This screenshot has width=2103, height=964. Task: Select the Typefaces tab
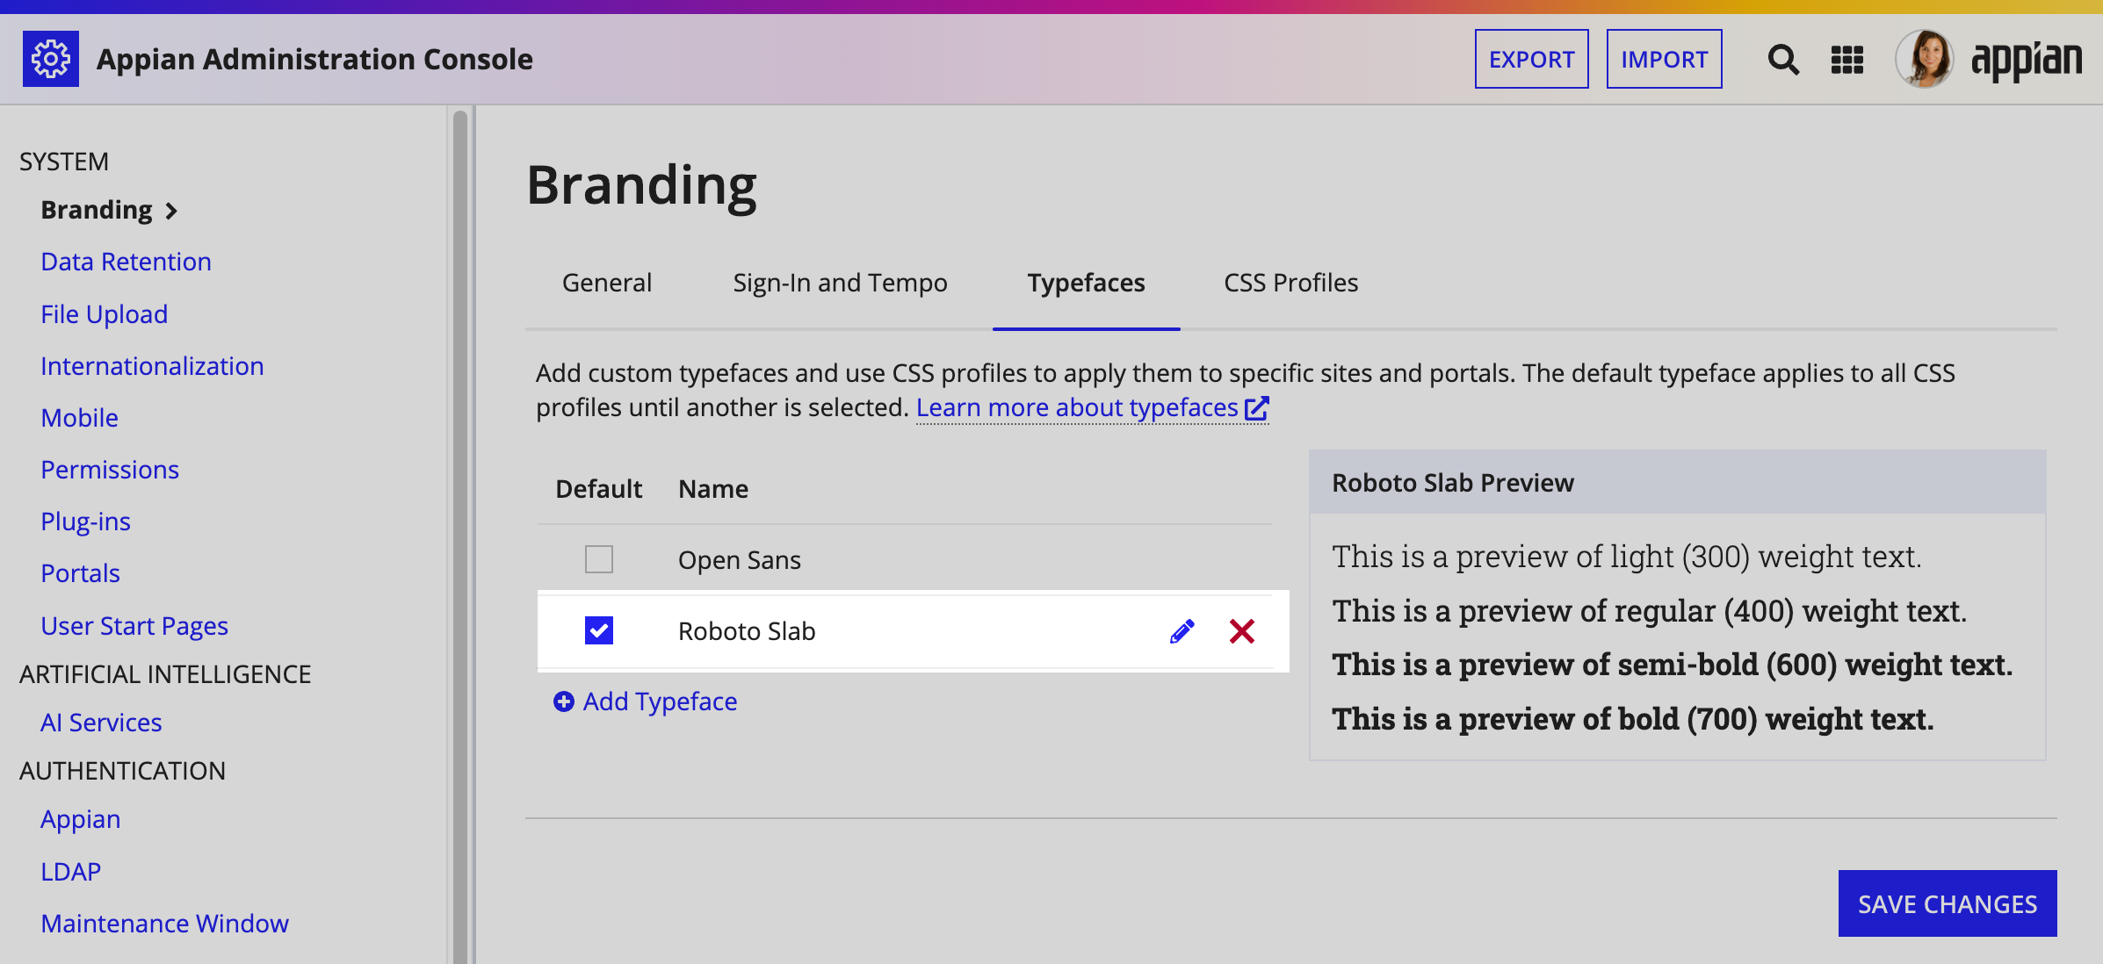(1087, 283)
